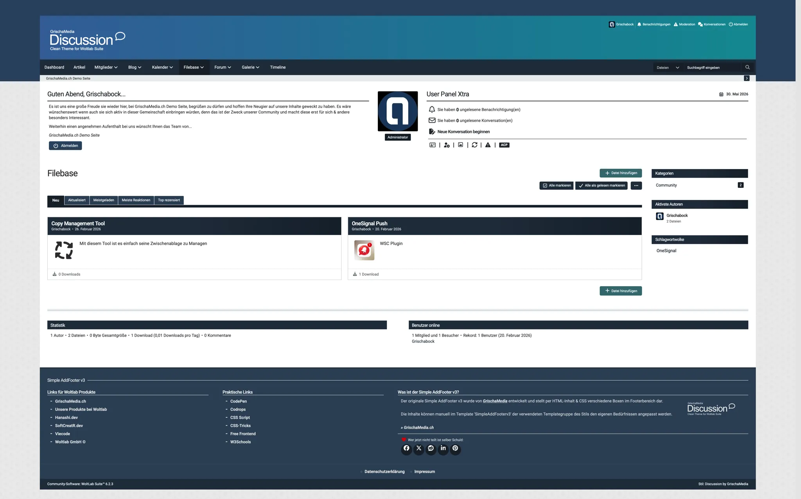Open the Dateien search type dropdown
This screenshot has width=801, height=499.
tap(668, 68)
